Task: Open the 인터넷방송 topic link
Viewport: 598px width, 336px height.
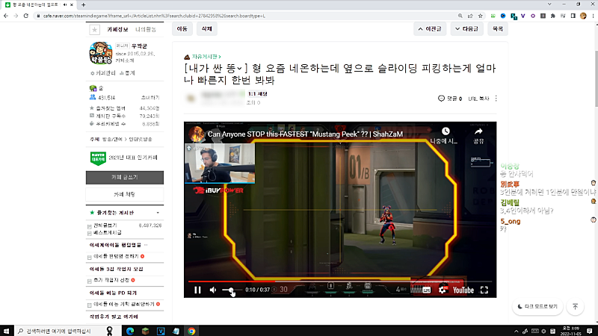Action: [141, 140]
